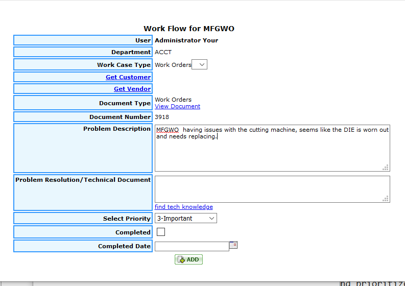This screenshot has height=286, width=405.
Task: Click the Administrator Your user name
Action: point(186,40)
